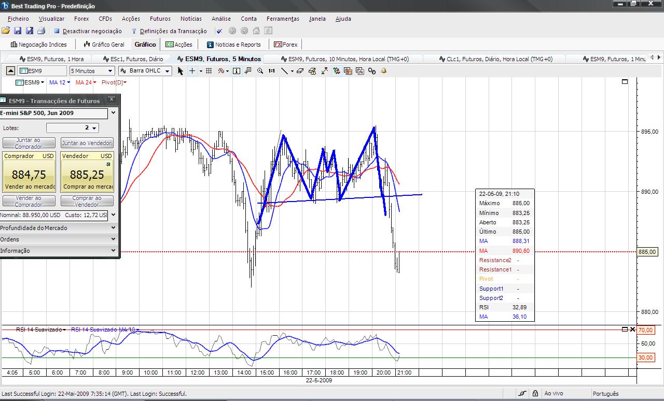Switch to Negociação Indices workspace tab
This screenshot has width=664, height=401.
coord(39,45)
